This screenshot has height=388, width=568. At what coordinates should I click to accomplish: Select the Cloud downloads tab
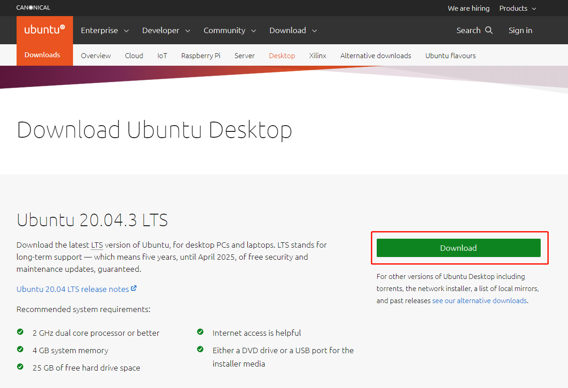click(x=134, y=55)
